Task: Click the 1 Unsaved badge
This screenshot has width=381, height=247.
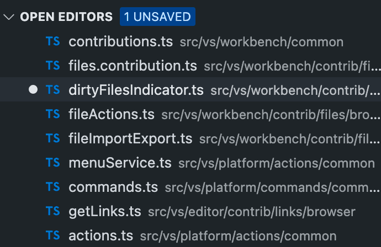Action: tap(157, 17)
